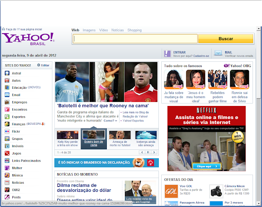The width and height of the screenshot is (262, 207).
Task: Open the Cadastre-se signup link
Action: 201,56
